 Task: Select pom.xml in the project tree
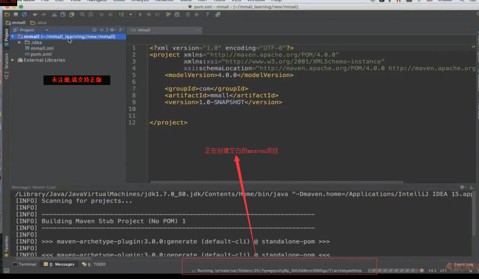click(x=38, y=54)
